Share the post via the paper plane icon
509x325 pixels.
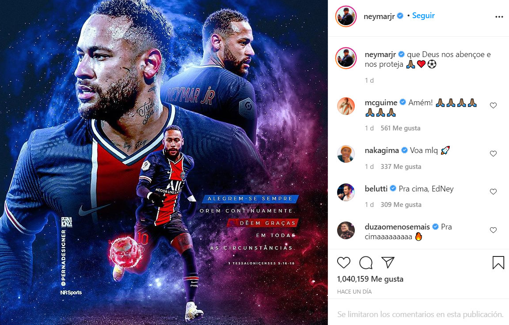click(387, 262)
